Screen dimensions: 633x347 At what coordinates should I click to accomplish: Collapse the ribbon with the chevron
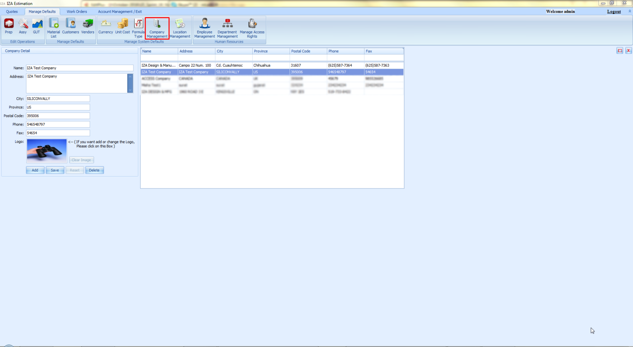[x=629, y=11]
